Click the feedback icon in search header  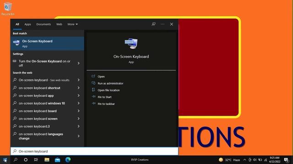pyautogui.click(x=153, y=24)
